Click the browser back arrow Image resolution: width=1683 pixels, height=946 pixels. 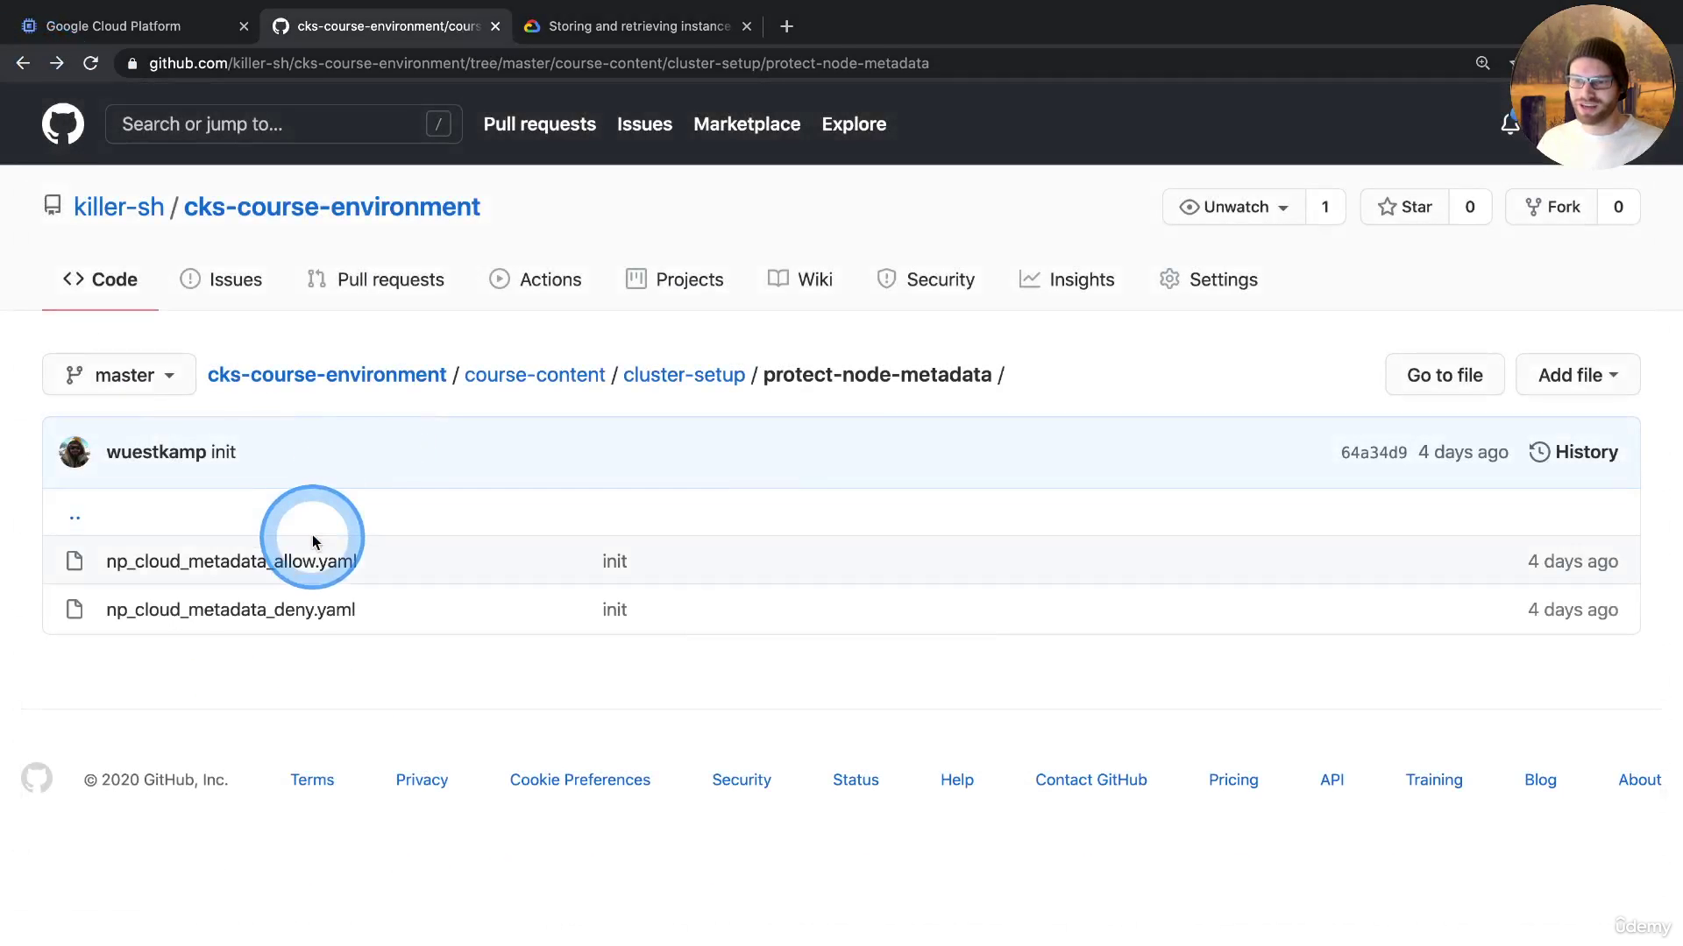24,63
